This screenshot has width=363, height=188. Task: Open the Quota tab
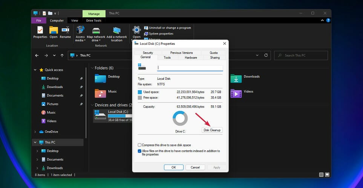coord(213,53)
